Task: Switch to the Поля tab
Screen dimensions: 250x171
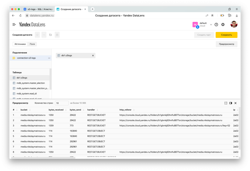Action: pyautogui.click(x=32, y=44)
